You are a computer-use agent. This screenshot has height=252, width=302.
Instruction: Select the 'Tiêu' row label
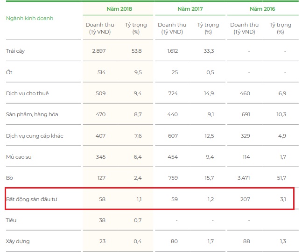(x=11, y=220)
